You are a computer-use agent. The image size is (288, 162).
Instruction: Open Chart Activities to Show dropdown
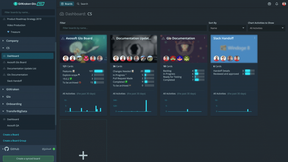(266, 28)
